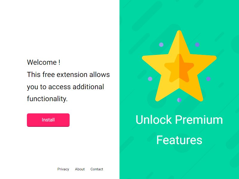Click the "you to access additional" line
Image resolution: width=239 pixels, height=179 pixels.
[x=65, y=87]
